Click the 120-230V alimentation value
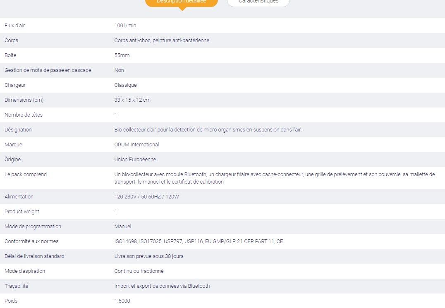445x308 pixels. [147, 197]
